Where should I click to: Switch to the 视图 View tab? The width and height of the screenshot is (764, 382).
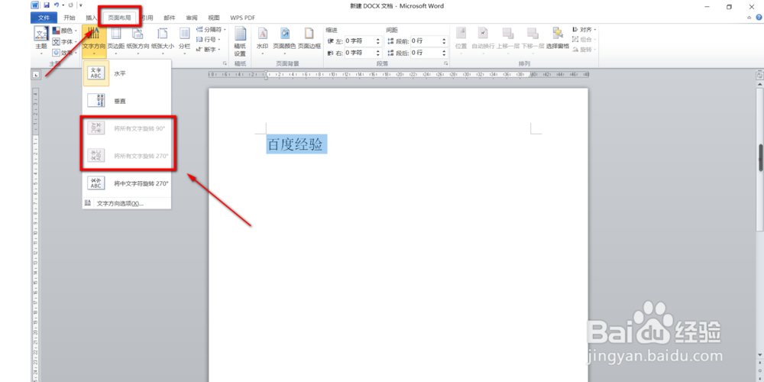pyautogui.click(x=213, y=18)
